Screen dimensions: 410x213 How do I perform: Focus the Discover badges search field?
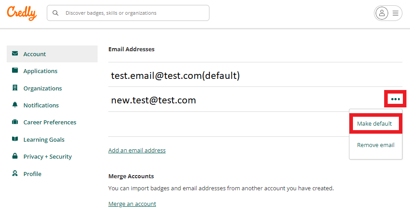click(128, 13)
